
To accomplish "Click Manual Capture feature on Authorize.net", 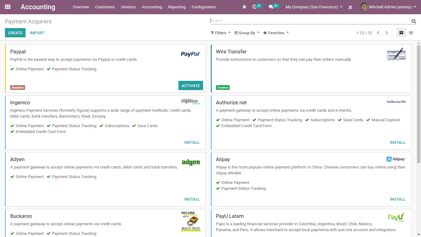I will pos(383,120).
